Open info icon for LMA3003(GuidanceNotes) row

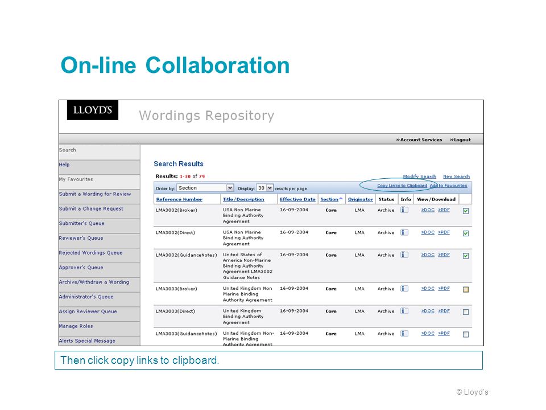point(404,333)
